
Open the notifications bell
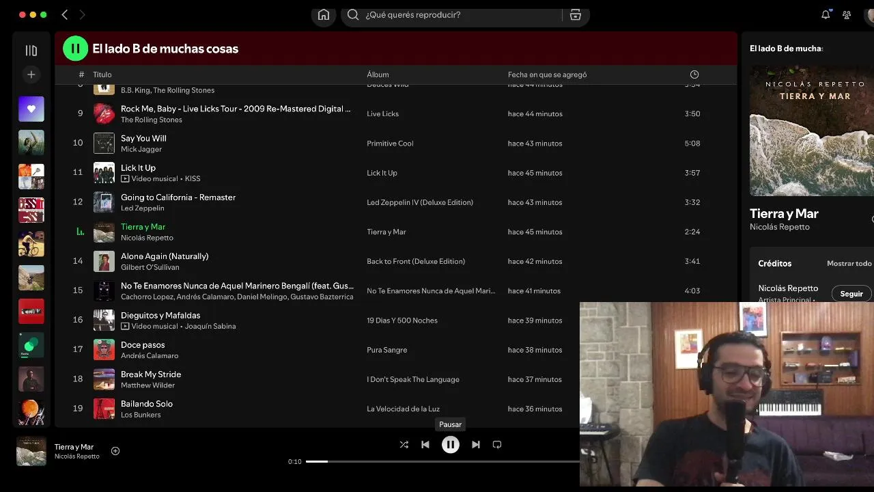tap(826, 14)
